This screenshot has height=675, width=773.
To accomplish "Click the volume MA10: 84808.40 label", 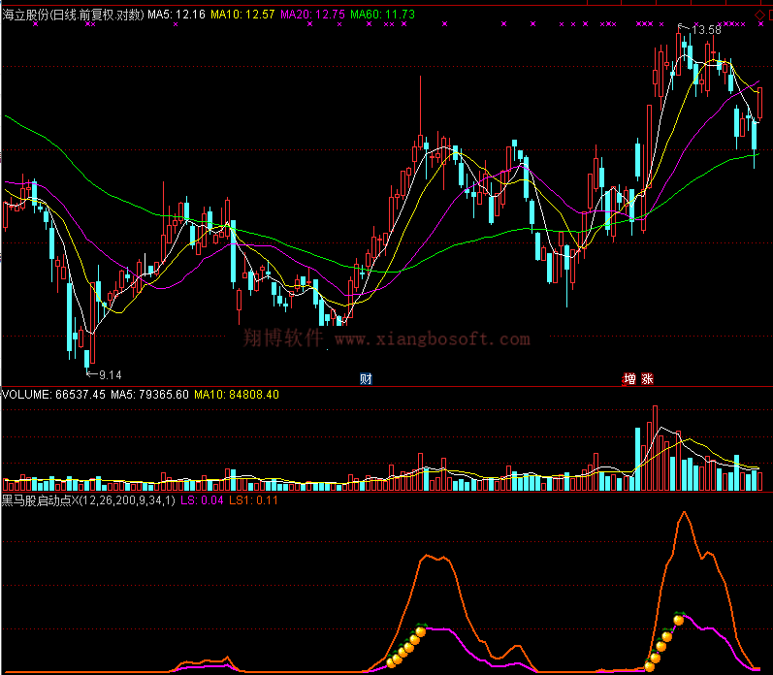I will (x=237, y=395).
